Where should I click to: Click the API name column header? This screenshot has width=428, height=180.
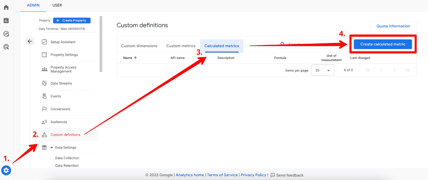pos(177,58)
